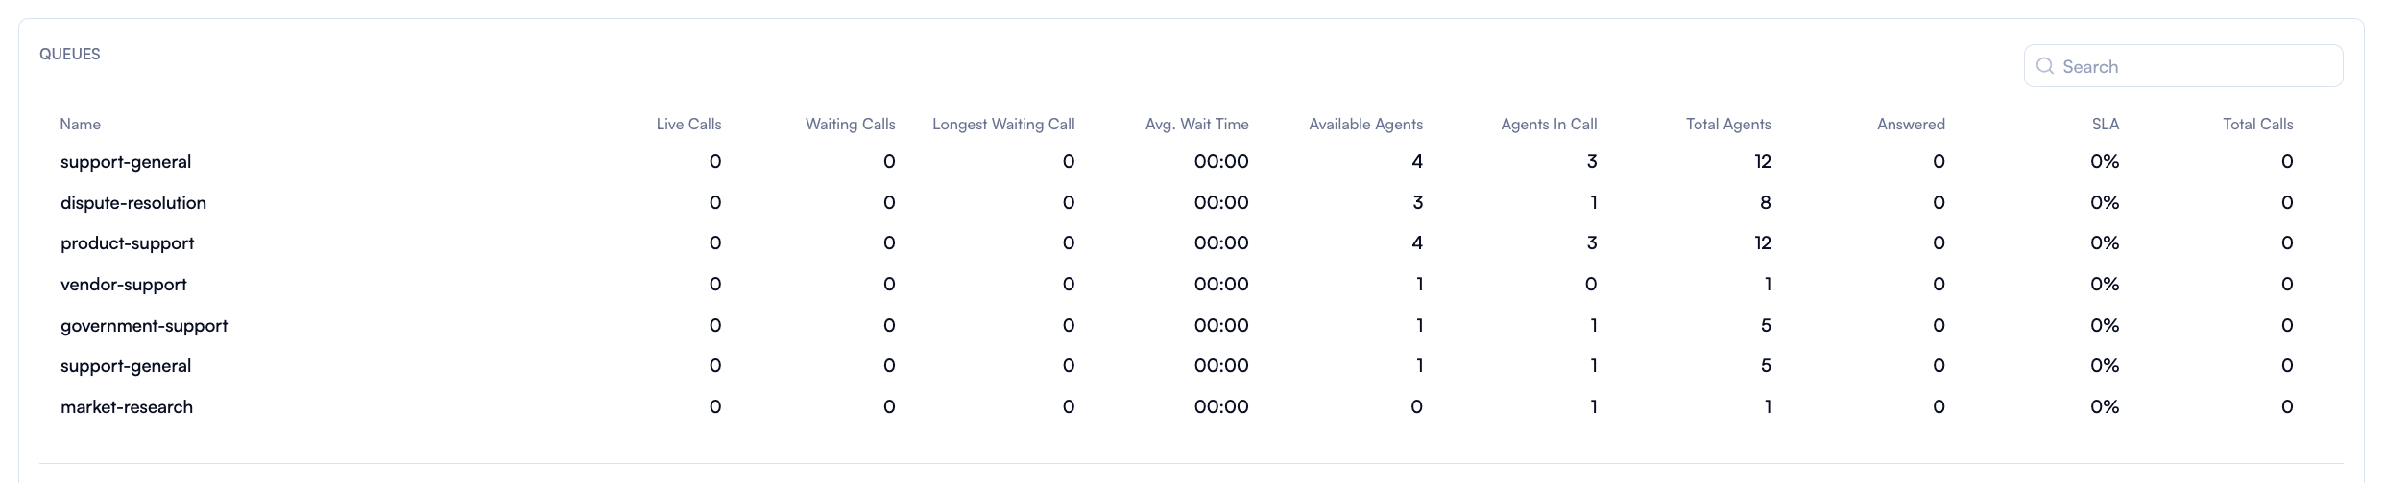Click the Total Calls column header
Image resolution: width=2385 pixels, height=483 pixels.
pos(2257,124)
